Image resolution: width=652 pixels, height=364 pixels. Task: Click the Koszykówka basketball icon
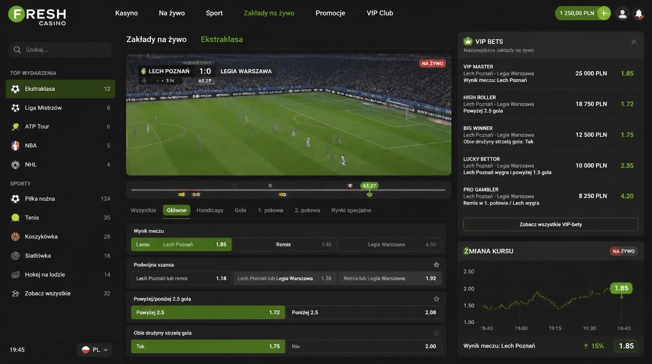pos(15,237)
